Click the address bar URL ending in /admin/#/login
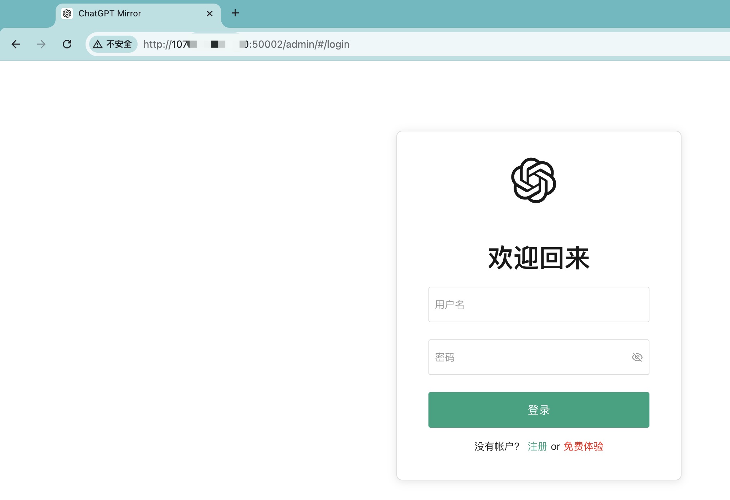 pyautogui.click(x=246, y=44)
